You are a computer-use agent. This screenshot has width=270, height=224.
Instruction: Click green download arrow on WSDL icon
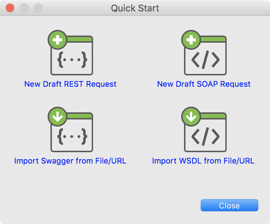(191, 117)
